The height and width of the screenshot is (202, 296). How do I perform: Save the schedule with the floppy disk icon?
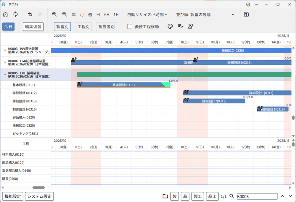click(x=246, y=14)
